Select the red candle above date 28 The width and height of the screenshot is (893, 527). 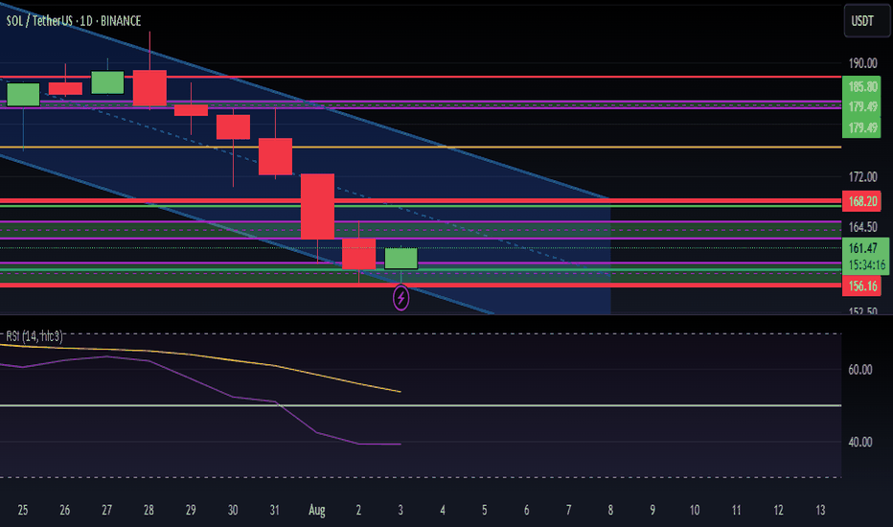click(149, 88)
